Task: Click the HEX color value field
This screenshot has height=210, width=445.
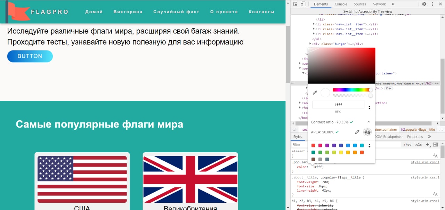Action: [x=338, y=104]
